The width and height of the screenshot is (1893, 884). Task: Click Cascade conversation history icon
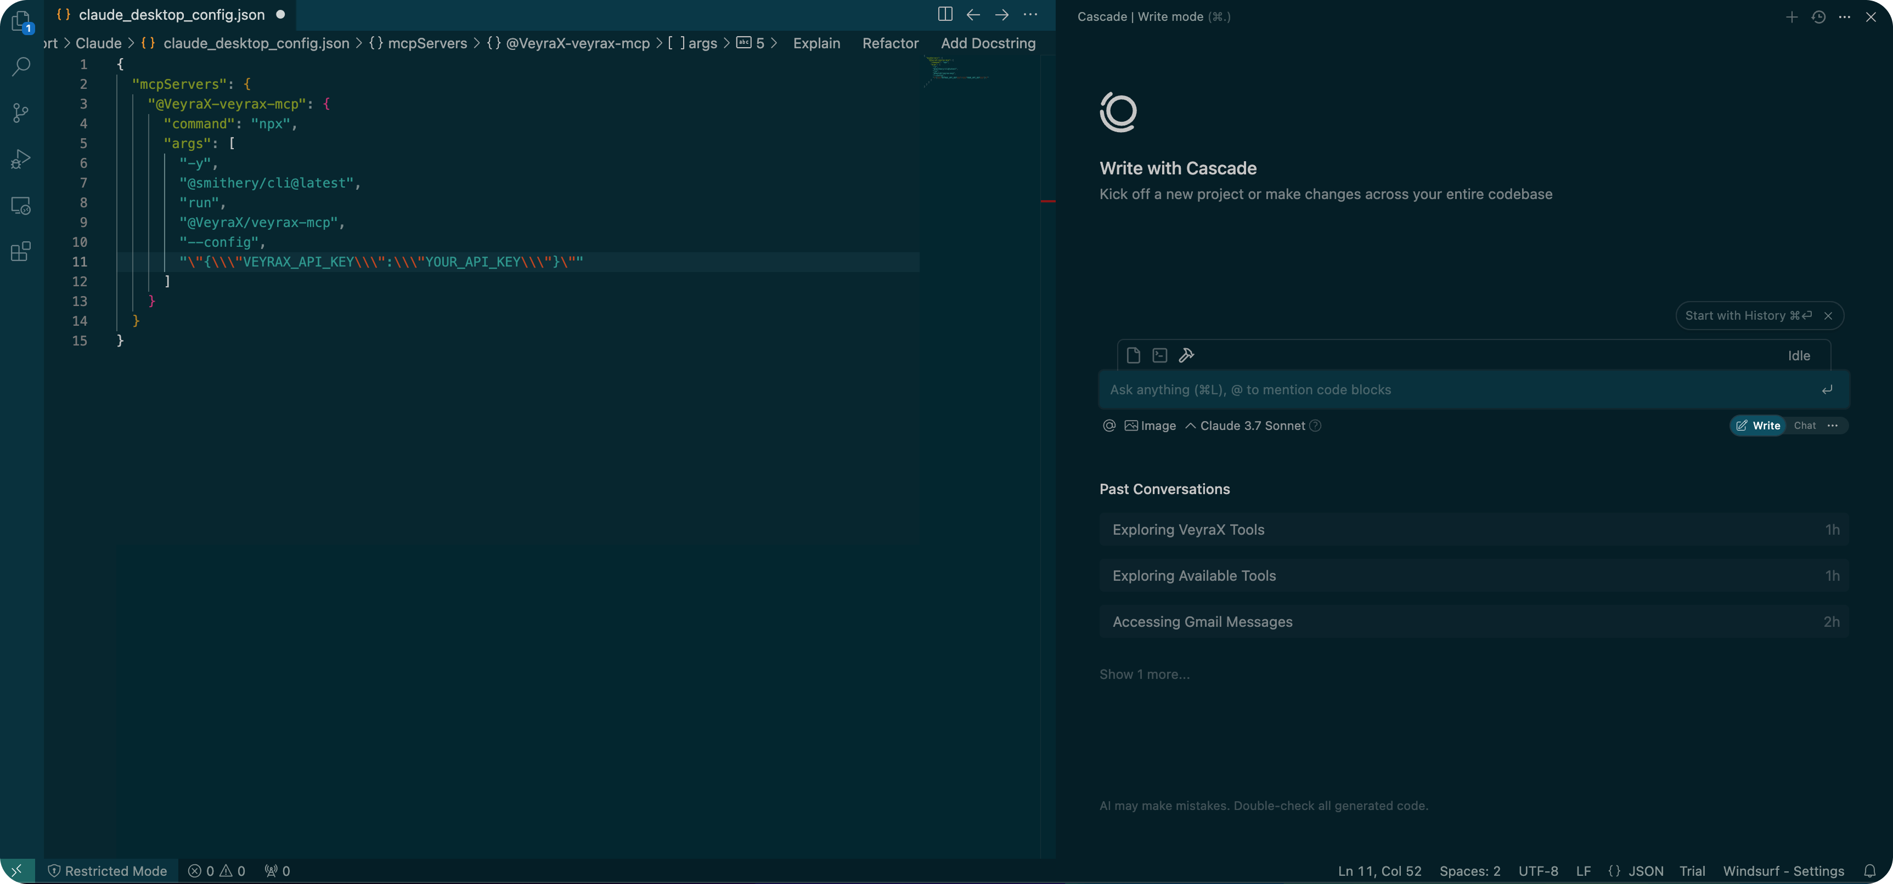[1818, 17]
